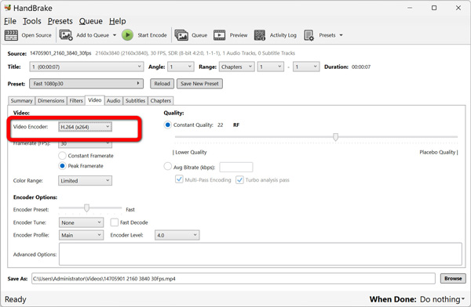Open the Title dropdown

pos(86,67)
